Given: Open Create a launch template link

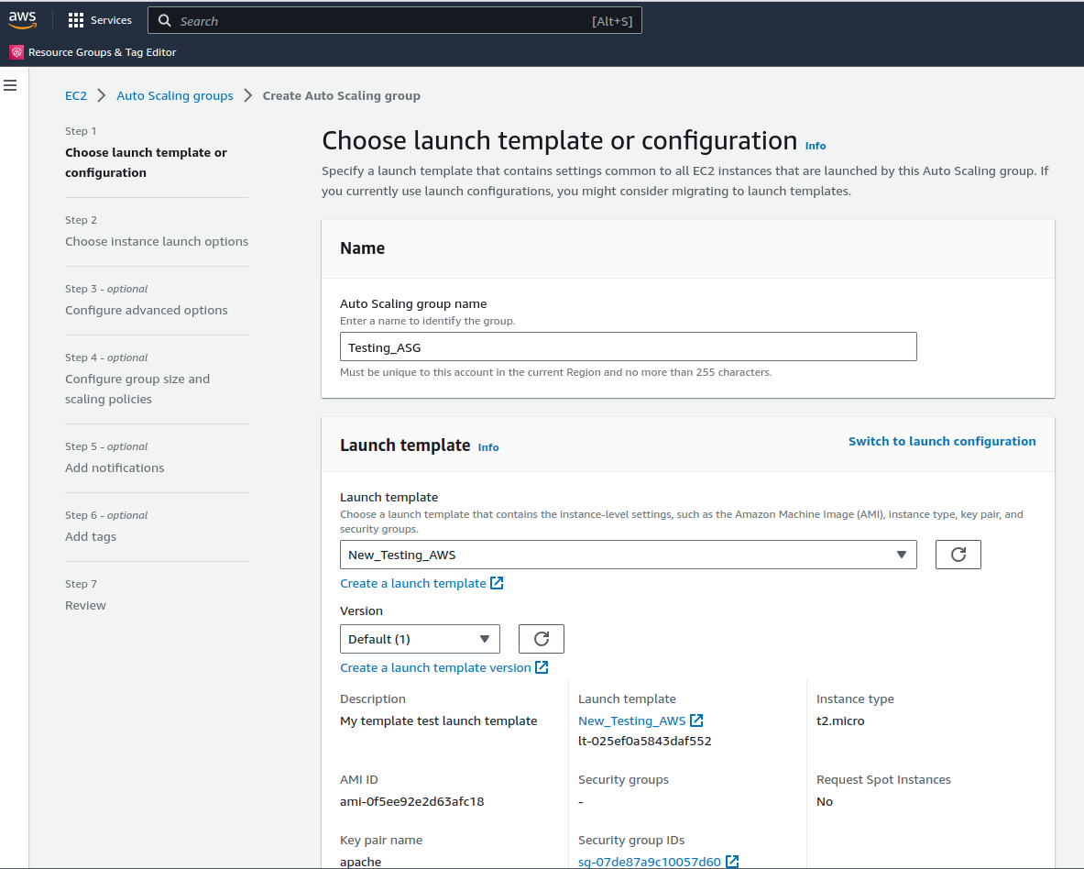Looking at the screenshot, I should coord(412,583).
